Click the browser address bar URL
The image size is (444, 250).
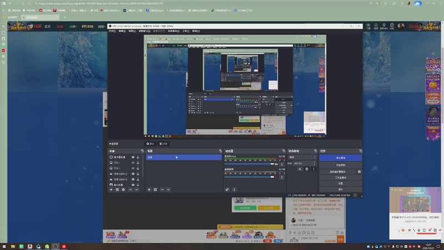click(100, 3)
